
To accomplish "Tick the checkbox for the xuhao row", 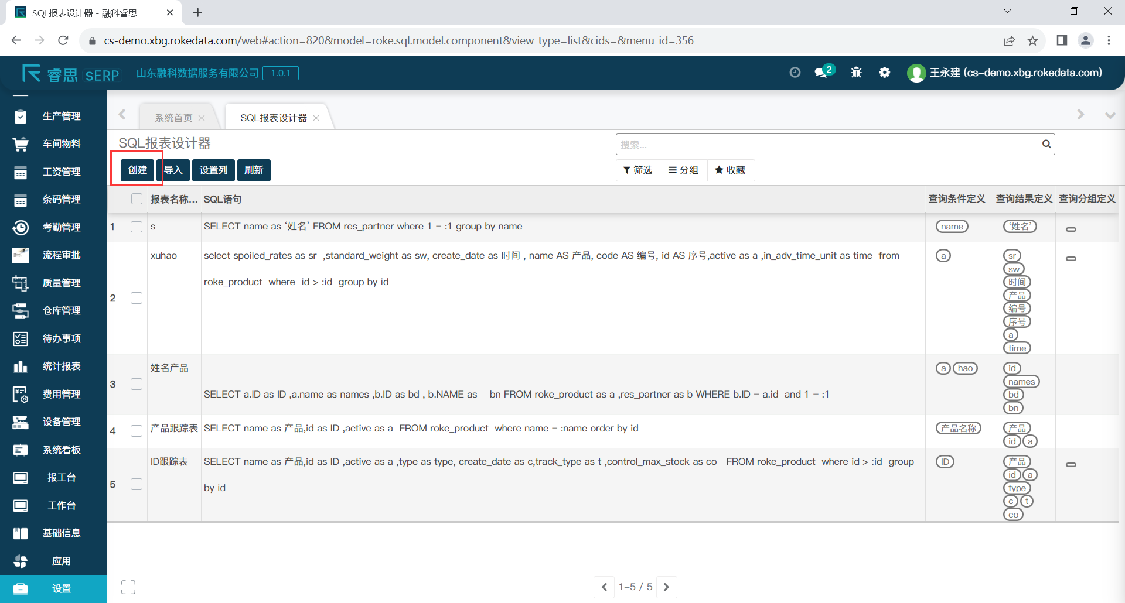I will pyautogui.click(x=137, y=298).
